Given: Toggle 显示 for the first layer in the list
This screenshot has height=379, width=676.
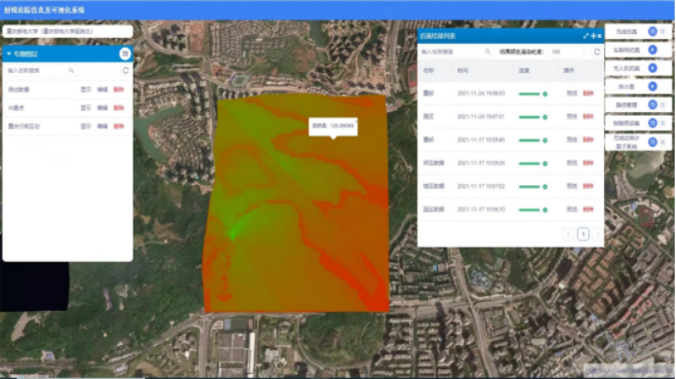Looking at the screenshot, I should (x=86, y=90).
